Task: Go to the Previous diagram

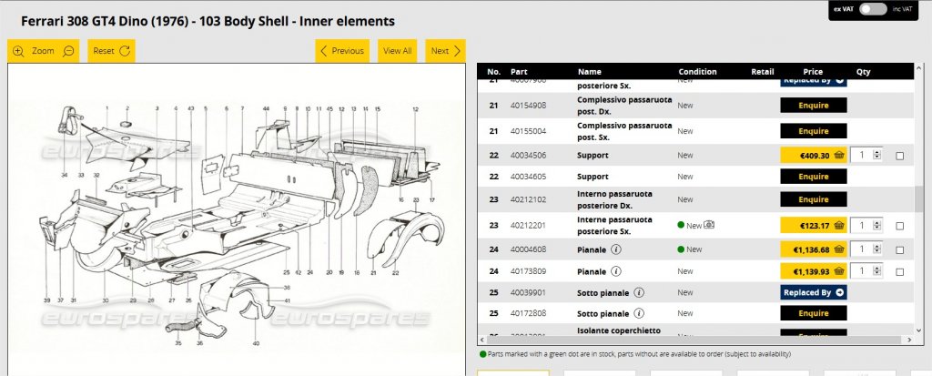Action: click(x=342, y=51)
